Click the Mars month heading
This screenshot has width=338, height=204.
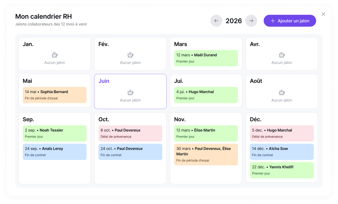[181, 44]
